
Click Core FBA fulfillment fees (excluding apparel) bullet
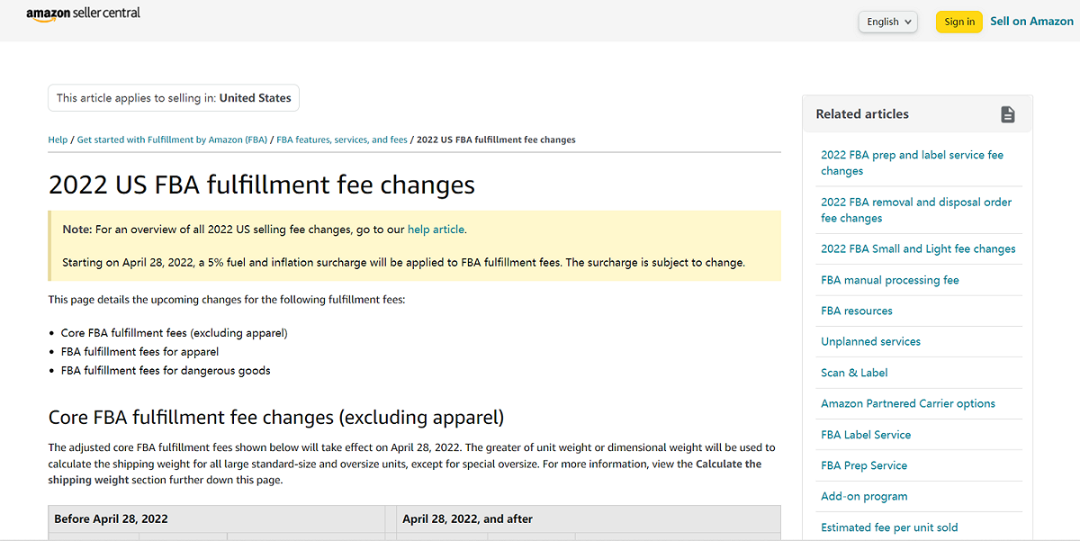(175, 333)
